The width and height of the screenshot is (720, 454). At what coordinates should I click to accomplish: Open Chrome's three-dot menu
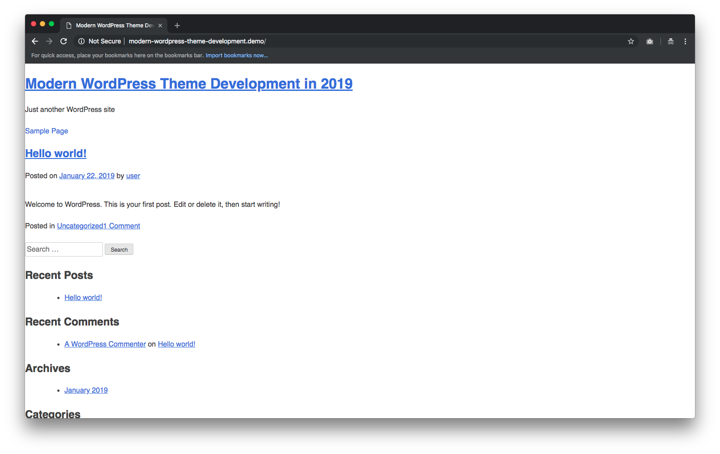(x=685, y=41)
